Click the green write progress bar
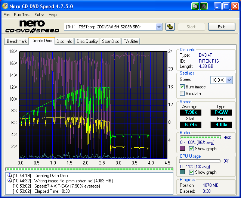Image resolution: width=241 pixels, height=198 pixels. pos(89,169)
